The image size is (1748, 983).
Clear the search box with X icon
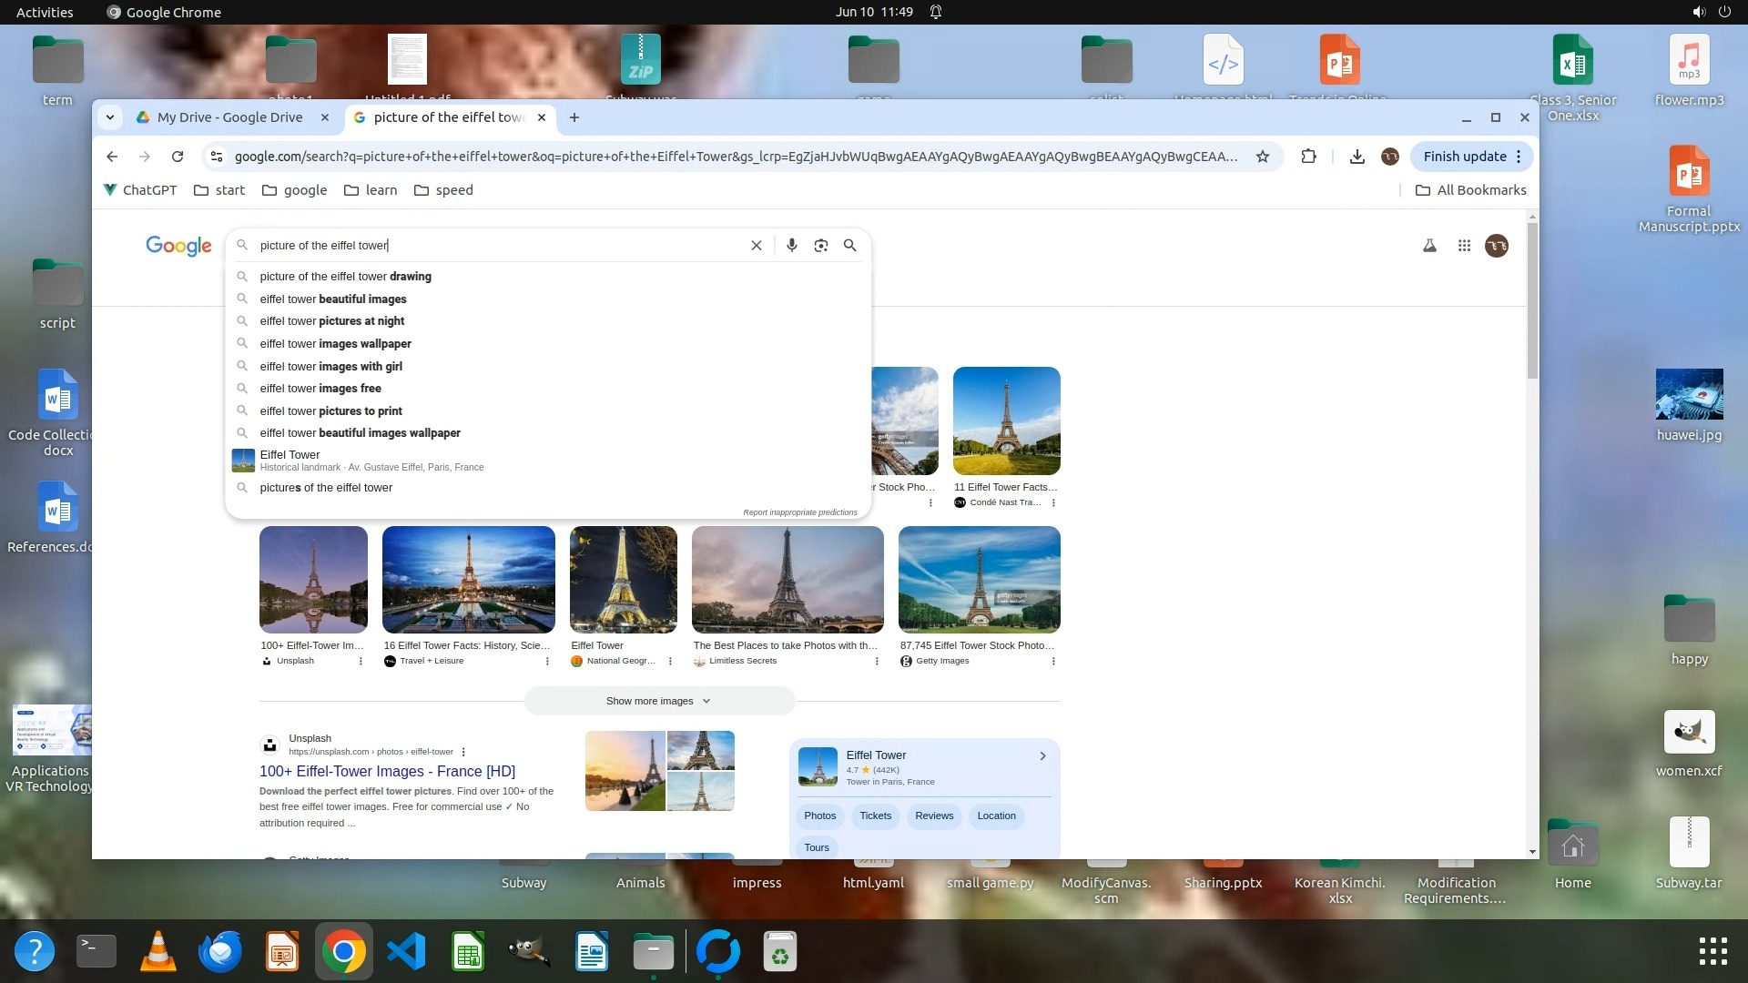click(756, 246)
